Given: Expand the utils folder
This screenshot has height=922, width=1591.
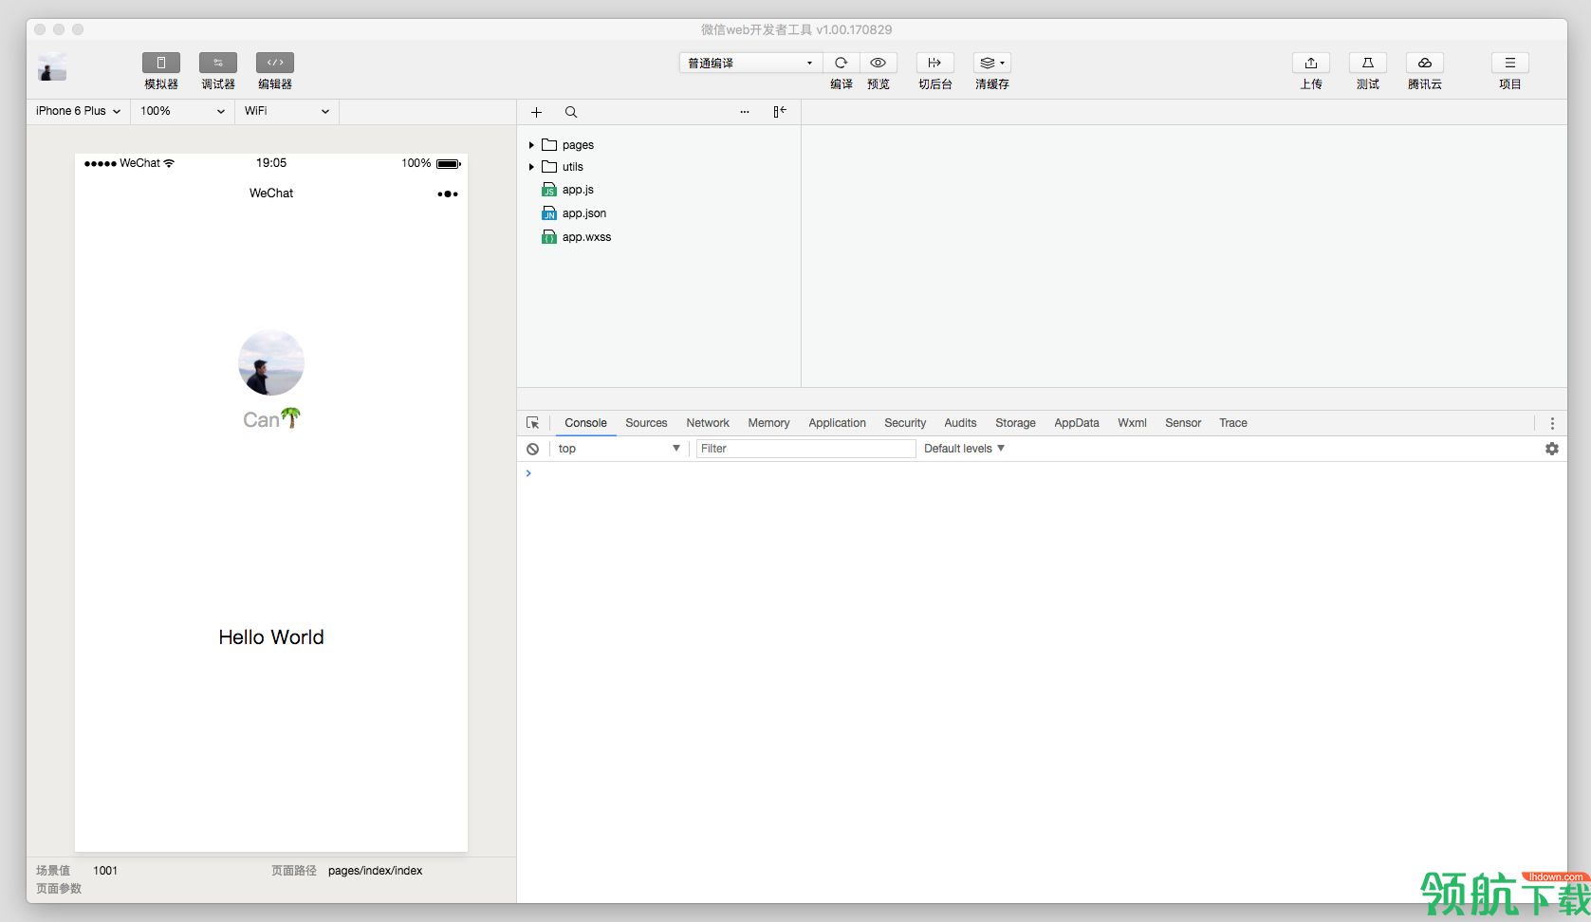Looking at the screenshot, I should click(531, 167).
